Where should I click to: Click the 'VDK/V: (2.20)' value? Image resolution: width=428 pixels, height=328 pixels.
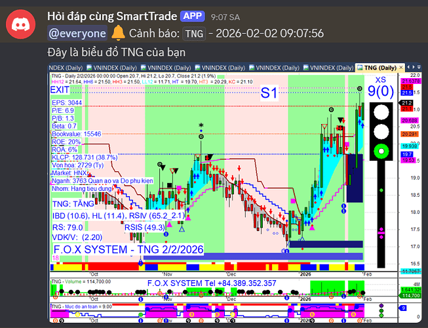(77, 237)
